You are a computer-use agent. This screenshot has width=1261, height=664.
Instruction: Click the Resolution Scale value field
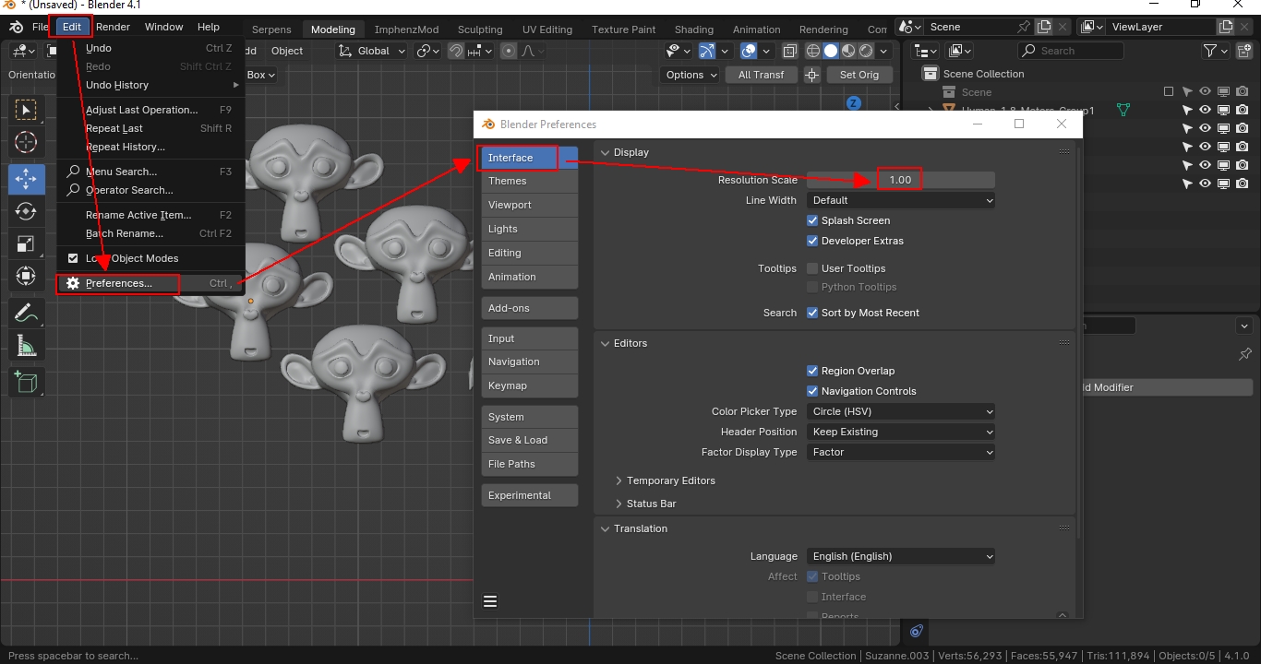(900, 180)
